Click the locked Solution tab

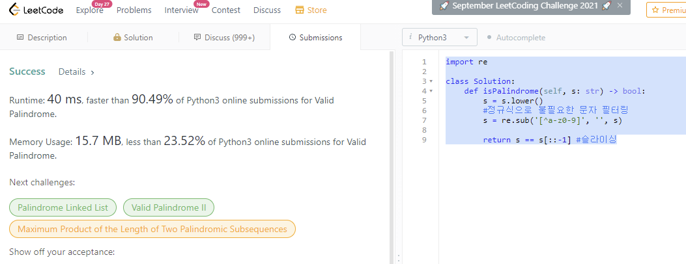pyautogui.click(x=133, y=38)
